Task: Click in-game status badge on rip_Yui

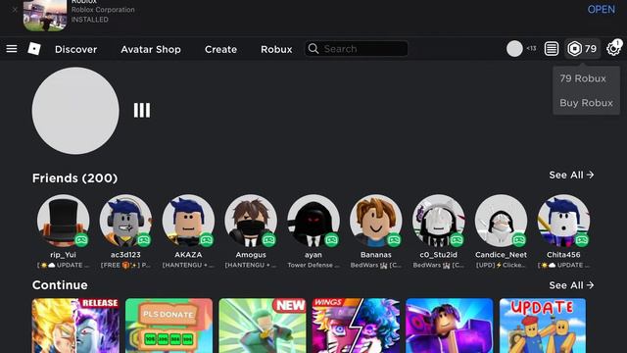Action: tap(81, 239)
